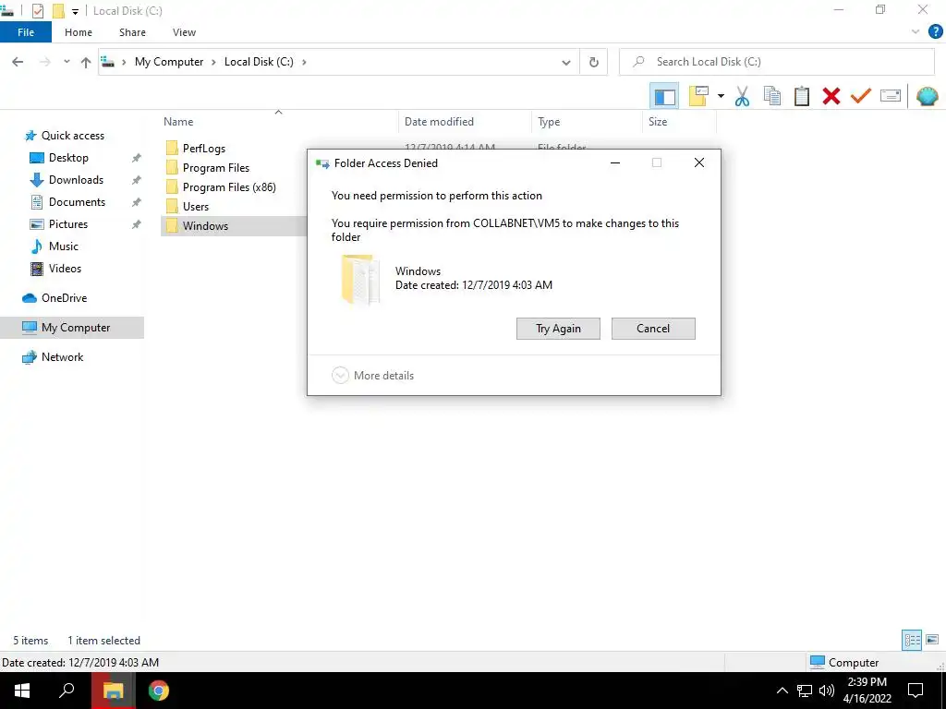Select the Users folder

click(195, 206)
